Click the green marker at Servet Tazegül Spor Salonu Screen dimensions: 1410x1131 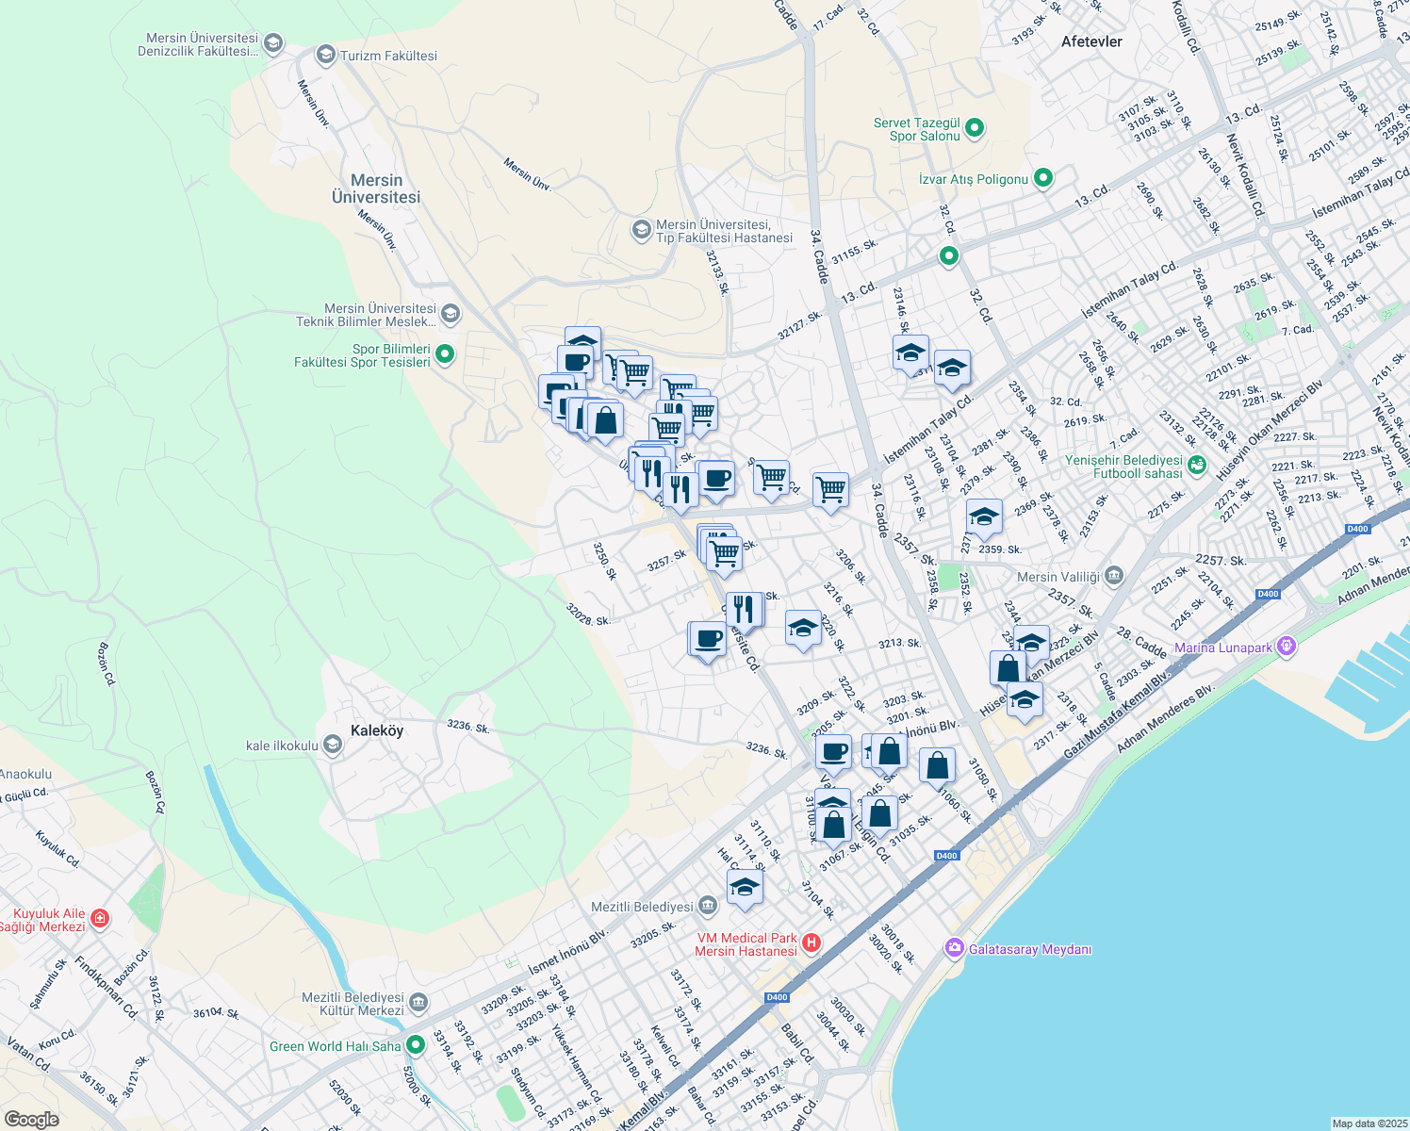[974, 127]
